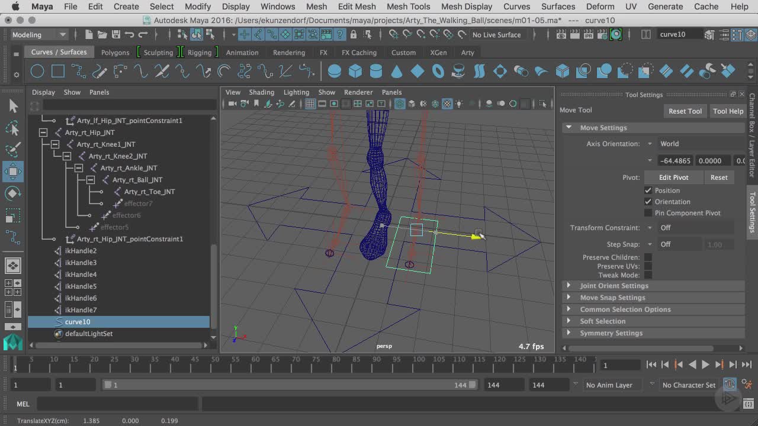Click the Reset Tool button
758x426 pixels.
click(685, 111)
